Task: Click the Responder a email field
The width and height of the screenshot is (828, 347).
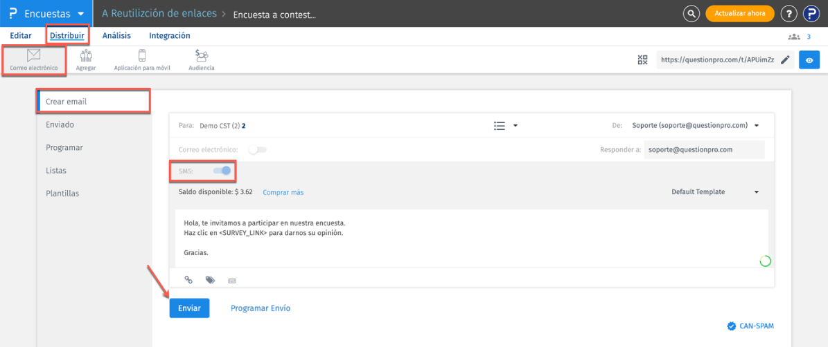Action: coord(703,149)
